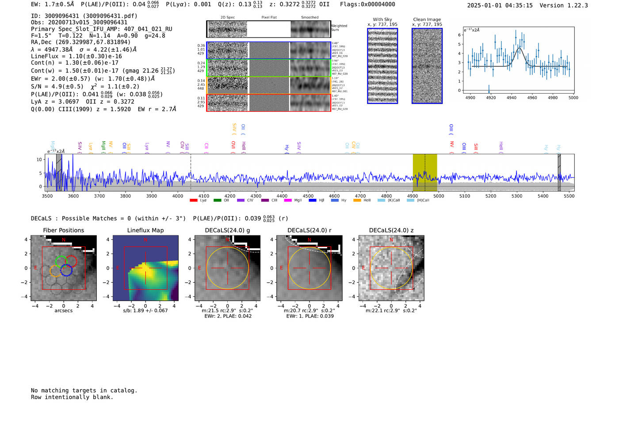Open the DECaLS(24.0) r cutout
This screenshot has height=421, width=619.
(309, 268)
